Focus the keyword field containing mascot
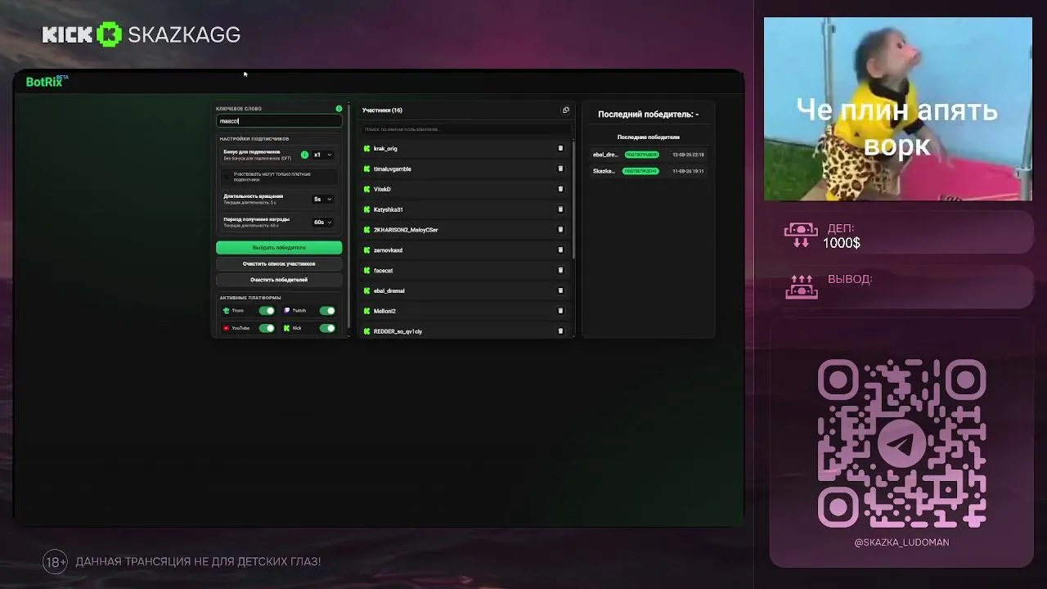This screenshot has height=589, width=1047. 279,121
